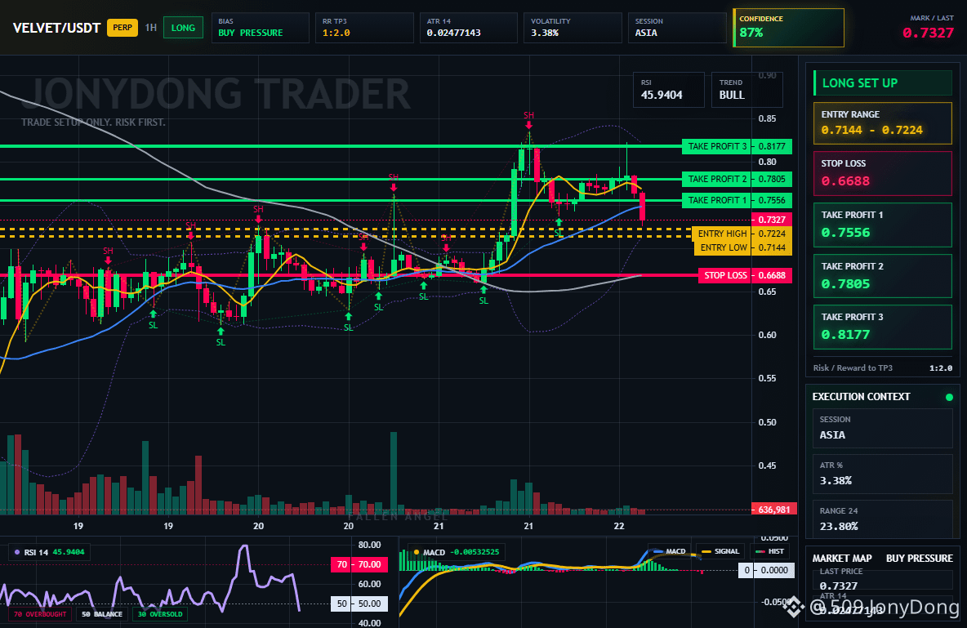Click the RANGE 24 23.80% card

[883, 519]
